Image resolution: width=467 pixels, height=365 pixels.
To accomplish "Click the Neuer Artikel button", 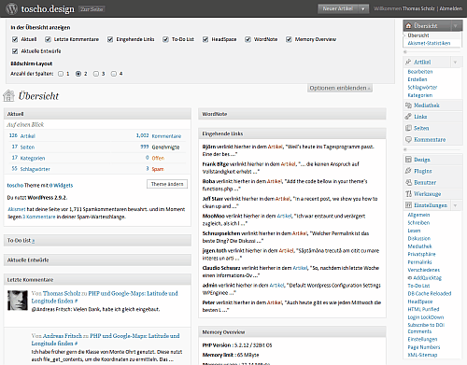I will 338,8.
